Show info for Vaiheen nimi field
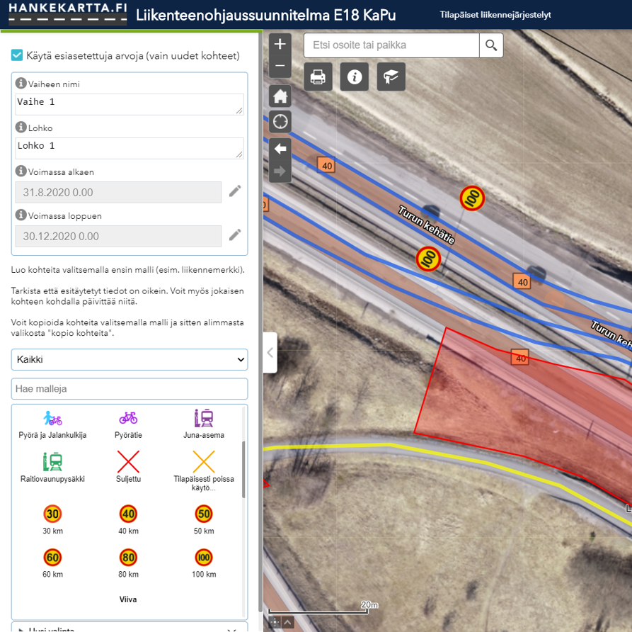Viewport: 632px width, 632px height. click(x=21, y=83)
